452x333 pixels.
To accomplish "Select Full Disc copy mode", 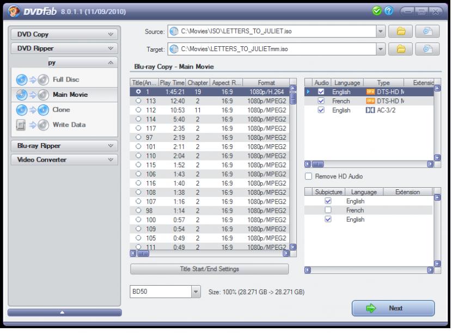I will 65,79.
